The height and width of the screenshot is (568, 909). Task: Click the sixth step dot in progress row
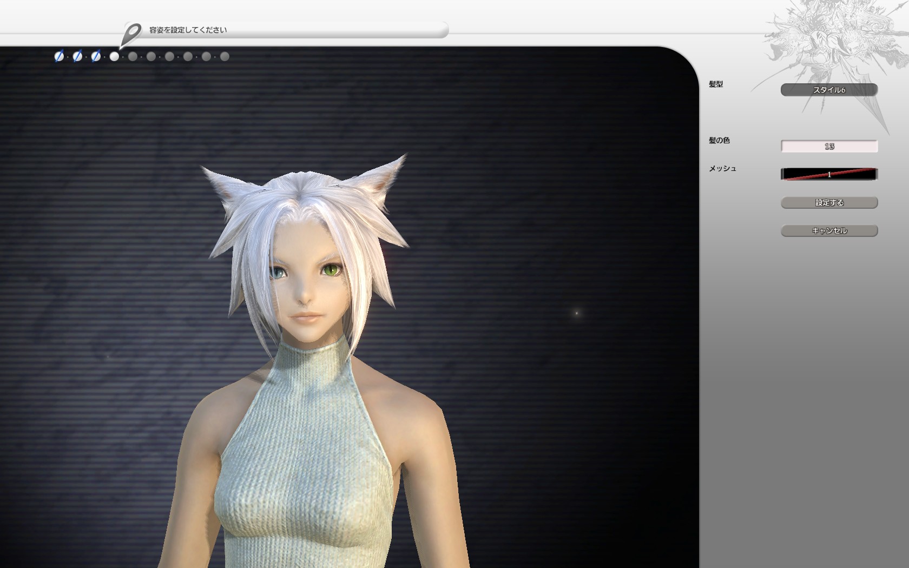[151, 56]
